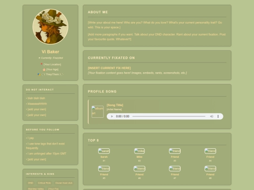
Task: Open the friend #7 thumbnail
Action: click(x=175, y=169)
